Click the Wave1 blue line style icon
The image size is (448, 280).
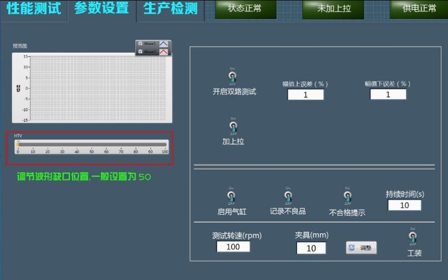tap(163, 44)
